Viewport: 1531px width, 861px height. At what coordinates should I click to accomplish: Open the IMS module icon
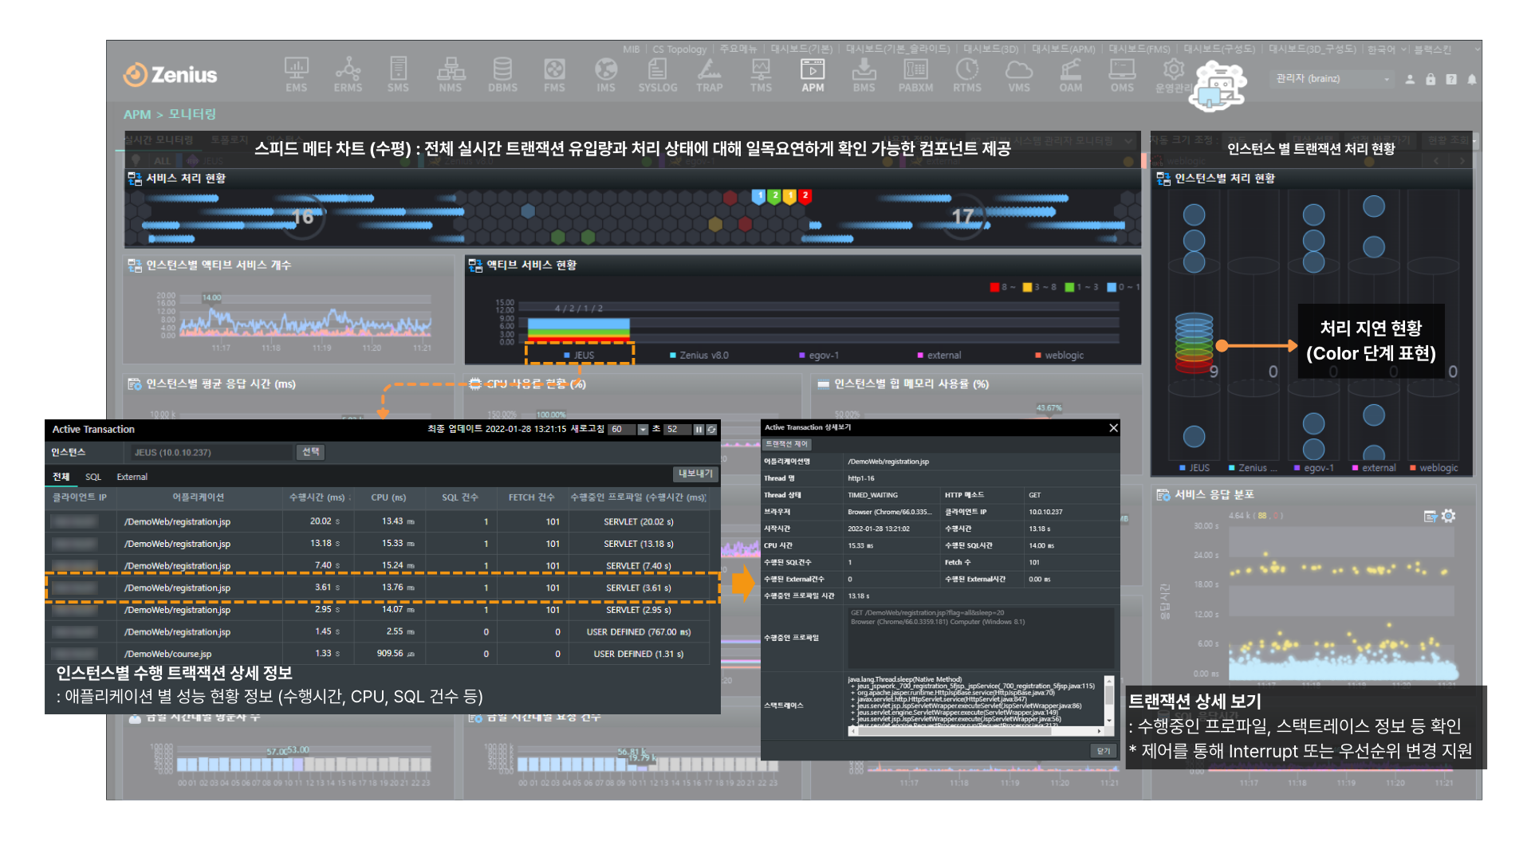tap(606, 75)
